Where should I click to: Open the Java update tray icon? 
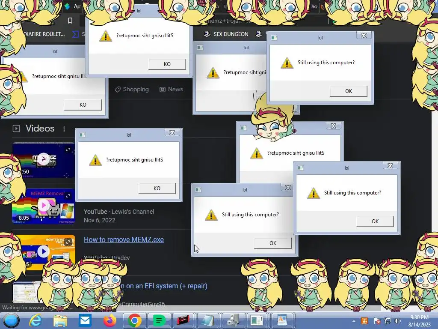click(x=364, y=321)
